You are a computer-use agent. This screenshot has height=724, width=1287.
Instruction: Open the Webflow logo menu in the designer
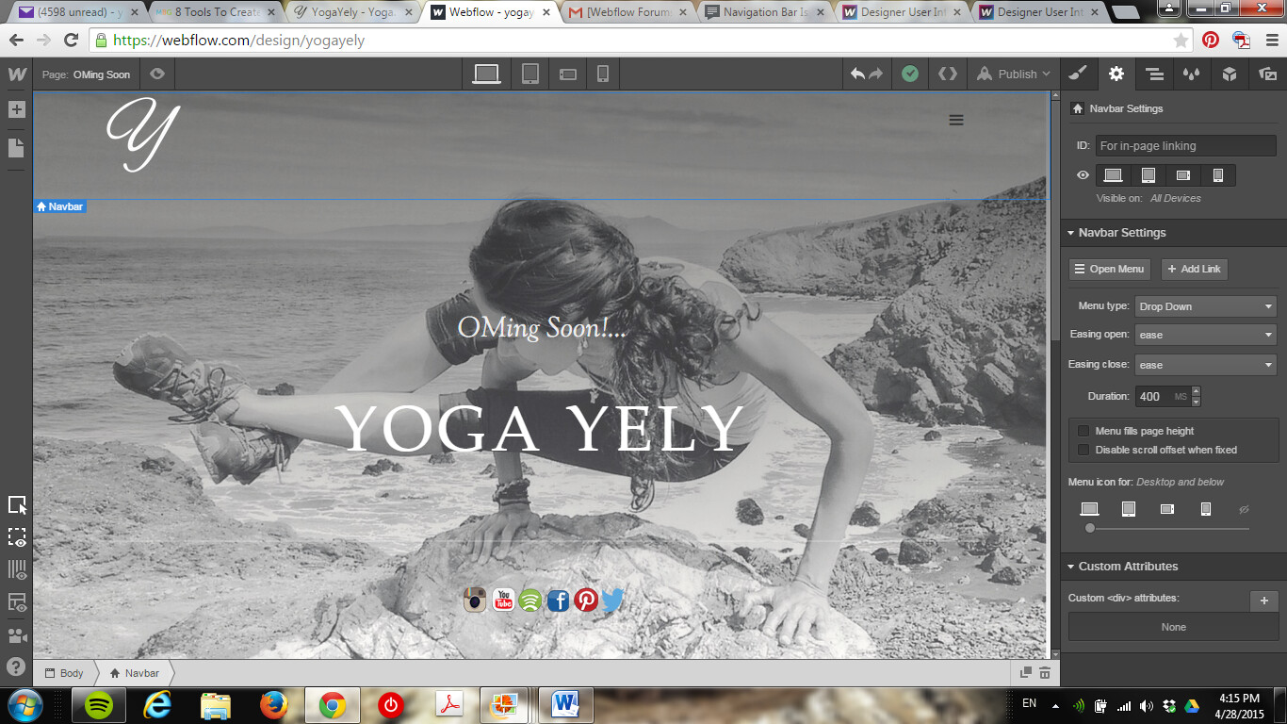[16, 74]
